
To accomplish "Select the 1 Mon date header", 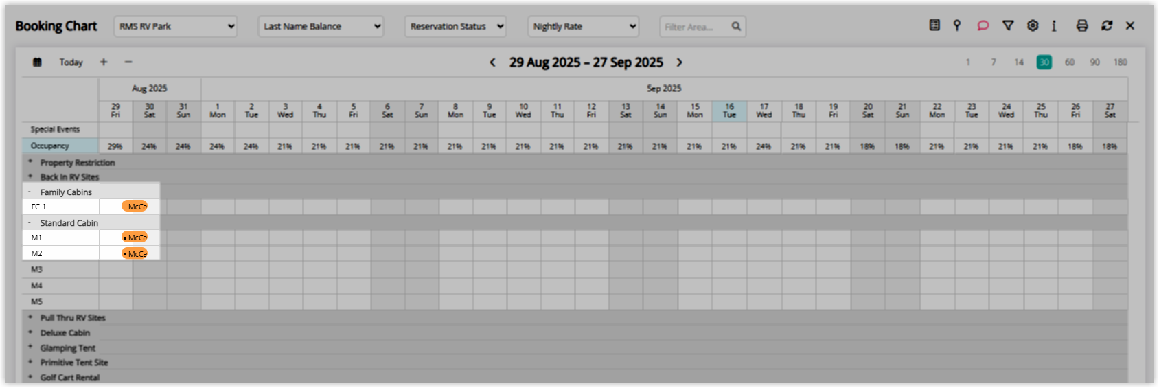I will (x=218, y=111).
